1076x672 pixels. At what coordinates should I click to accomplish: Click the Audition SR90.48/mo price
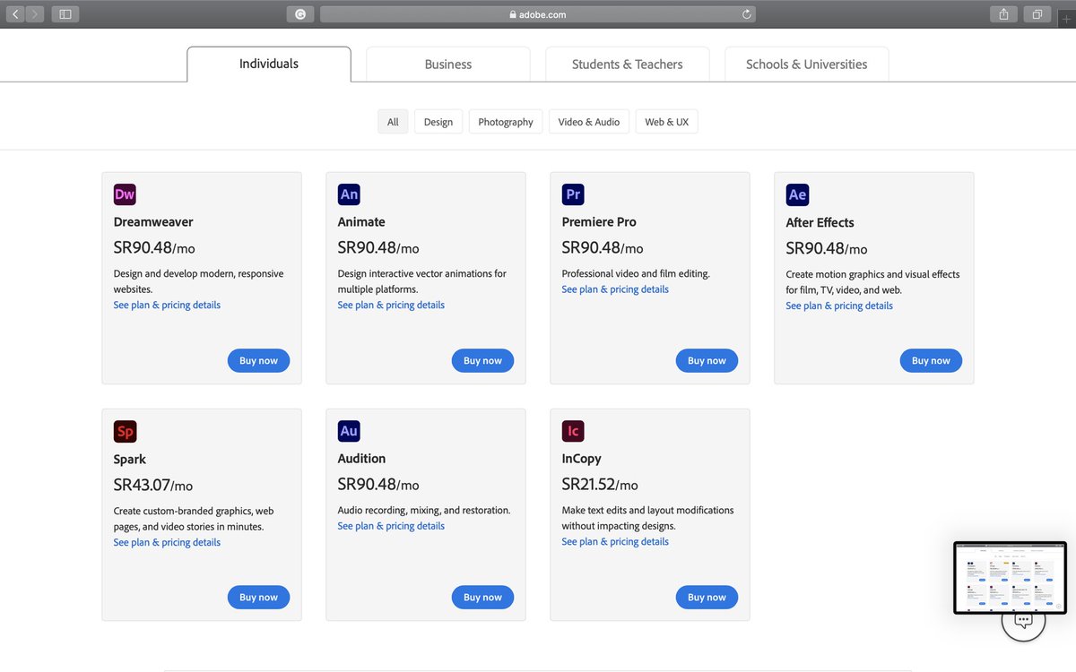pyautogui.click(x=378, y=484)
